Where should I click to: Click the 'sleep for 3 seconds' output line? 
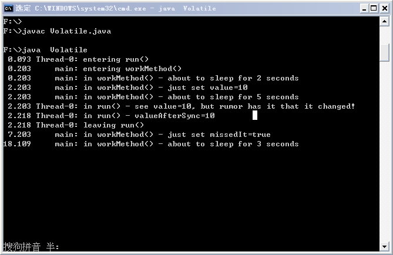point(151,144)
